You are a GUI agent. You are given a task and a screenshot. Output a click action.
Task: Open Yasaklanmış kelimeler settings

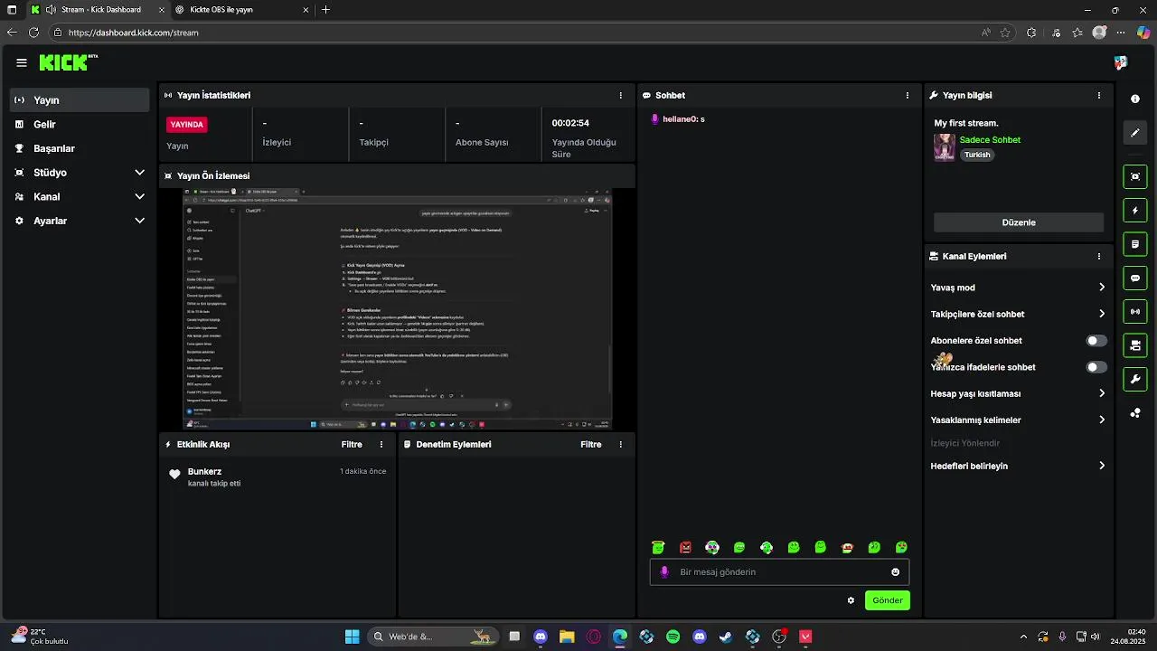(1018, 420)
